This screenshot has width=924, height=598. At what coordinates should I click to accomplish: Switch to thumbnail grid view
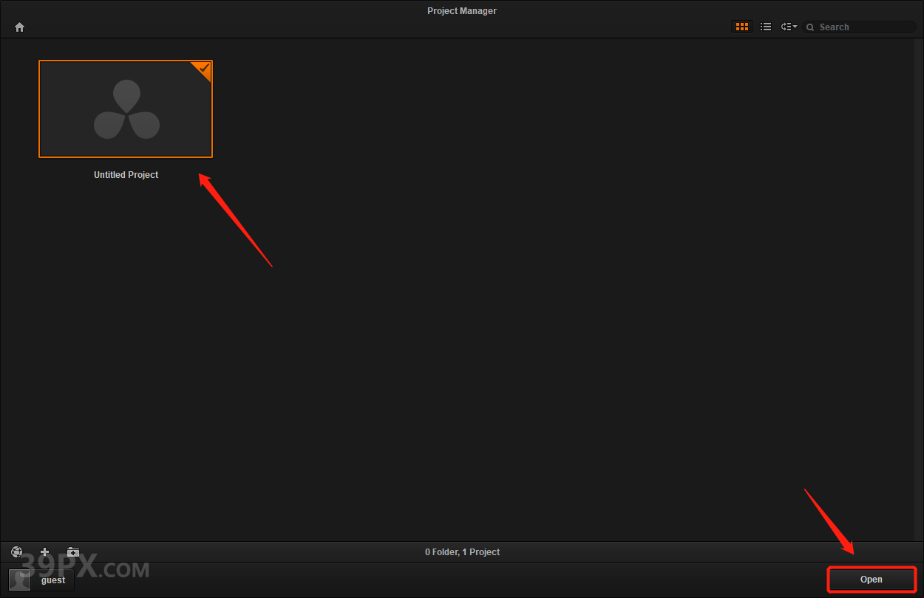(x=742, y=27)
